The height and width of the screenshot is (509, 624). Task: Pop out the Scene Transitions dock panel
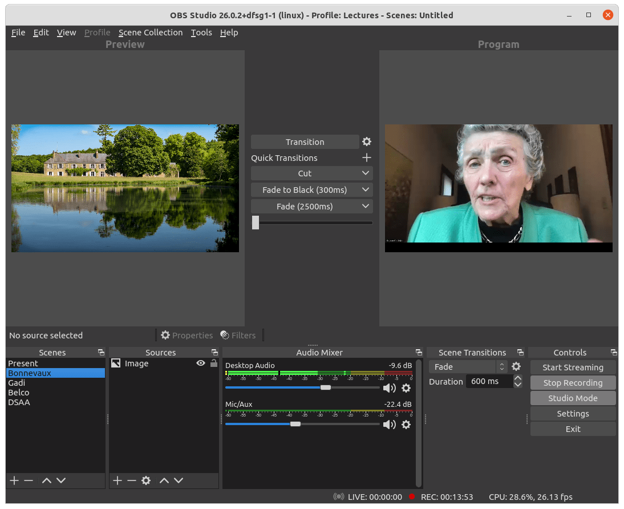(x=520, y=353)
